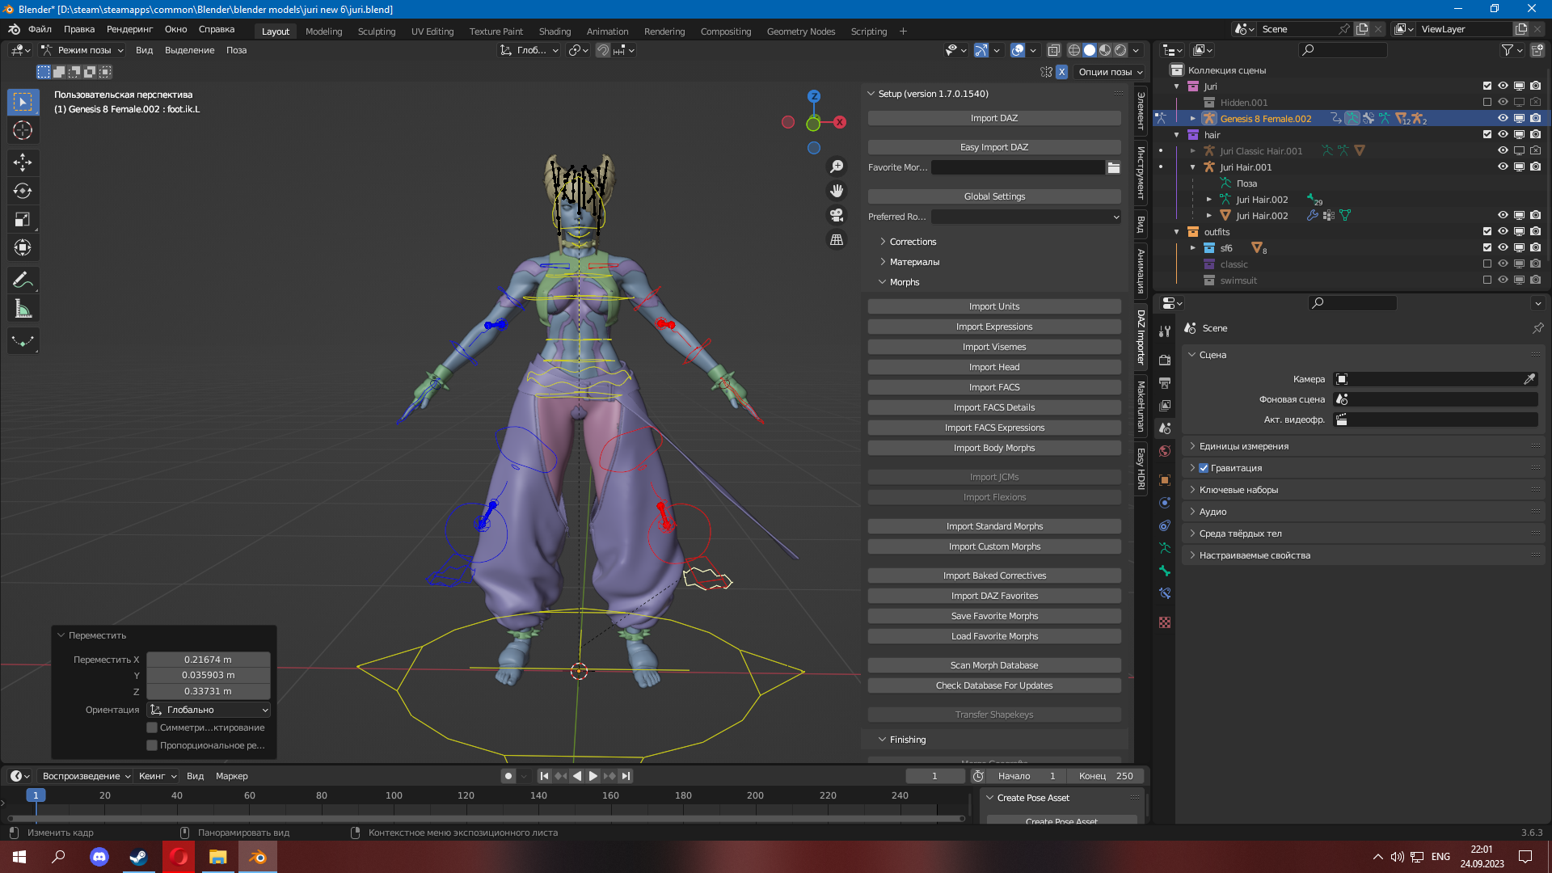Image resolution: width=1552 pixels, height=873 pixels.
Task: Select the Scale tool in toolbar
Action: tap(23, 220)
